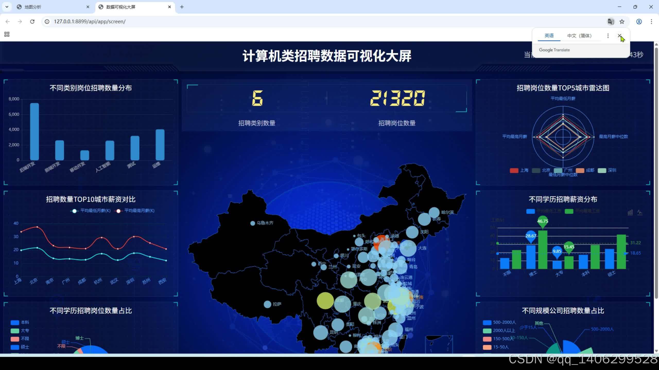This screenshot has width=659, height=370.
Task: Toggle 本科 legend in education pie chart
Action: pyautogui.click(x=20, y=322)
